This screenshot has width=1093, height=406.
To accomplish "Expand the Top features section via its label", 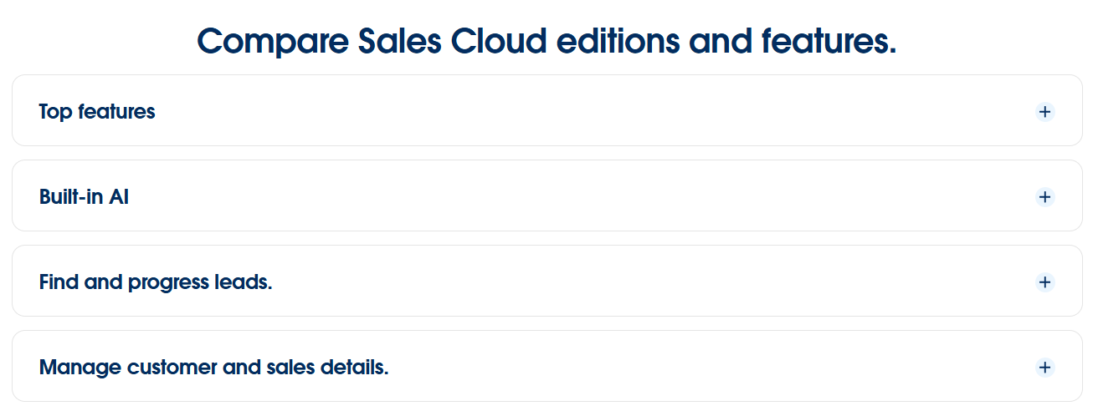I will (97, 112).
